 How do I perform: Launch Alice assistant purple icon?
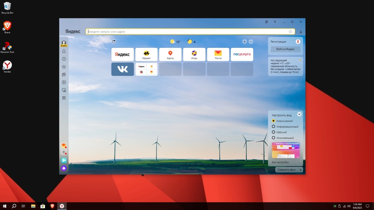(64, 168)
